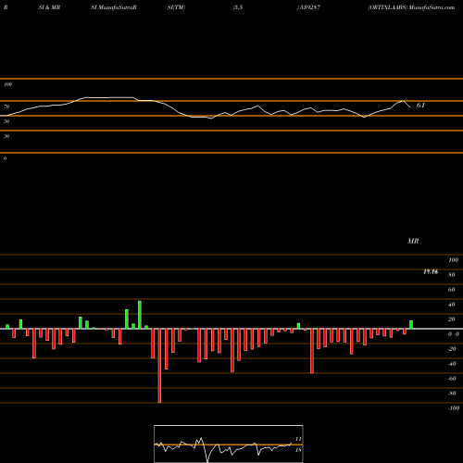
Task: Click the bold MR value beside the 80 label
Action: pos(431,271)
